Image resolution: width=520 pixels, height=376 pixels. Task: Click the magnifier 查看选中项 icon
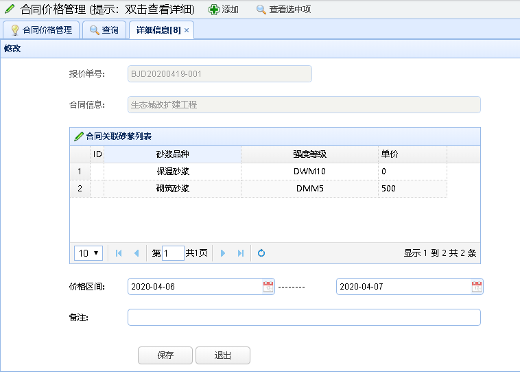[x=261, y=10]
